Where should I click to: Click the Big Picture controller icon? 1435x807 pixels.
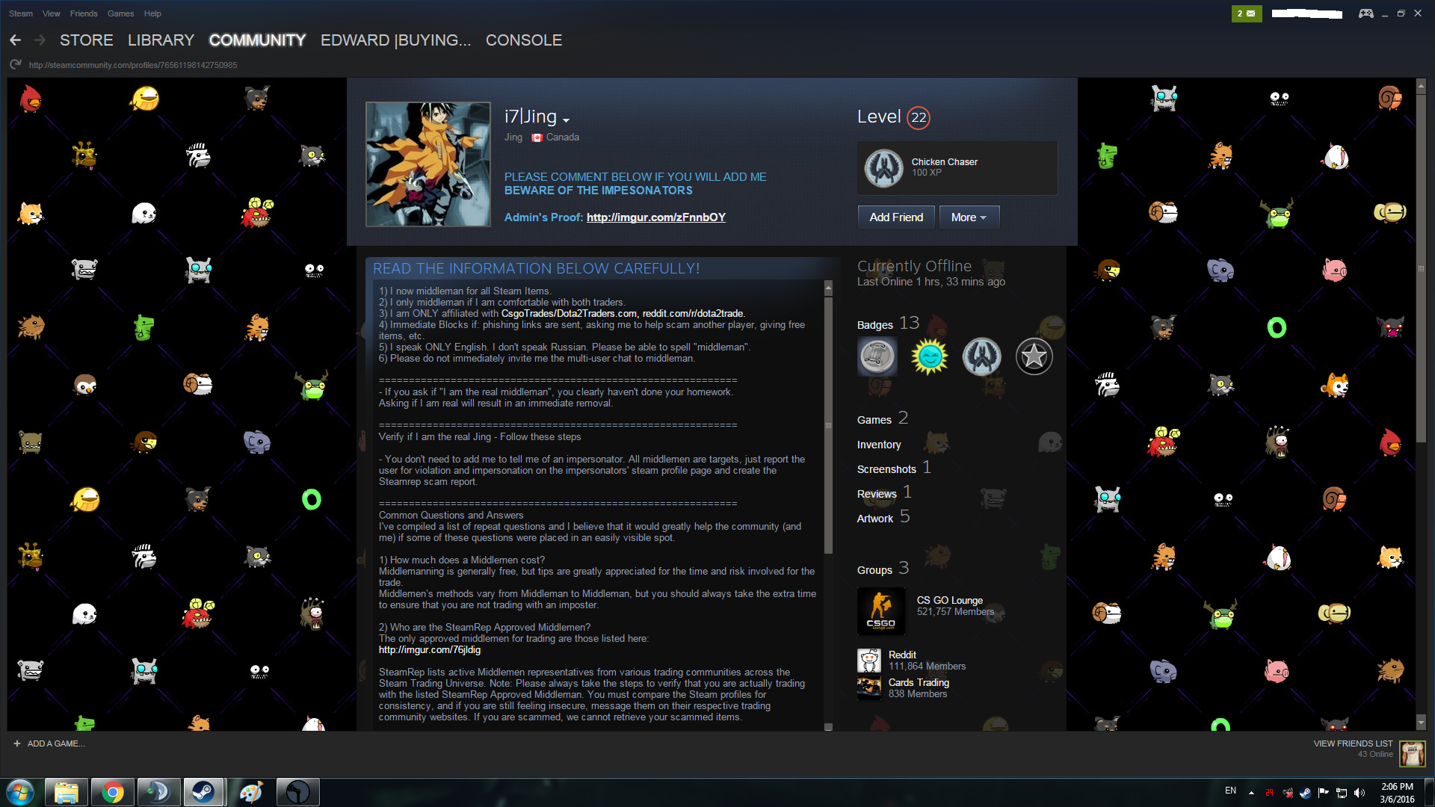1365,13
